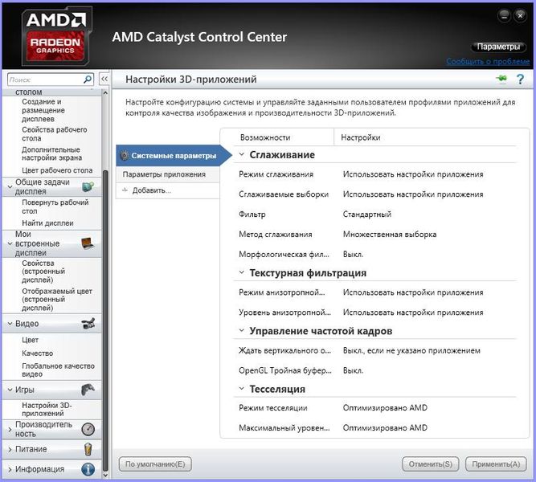
Task: Click the laptop icon by Мои встроенные дисплеи
Action: tap(88, 243)
